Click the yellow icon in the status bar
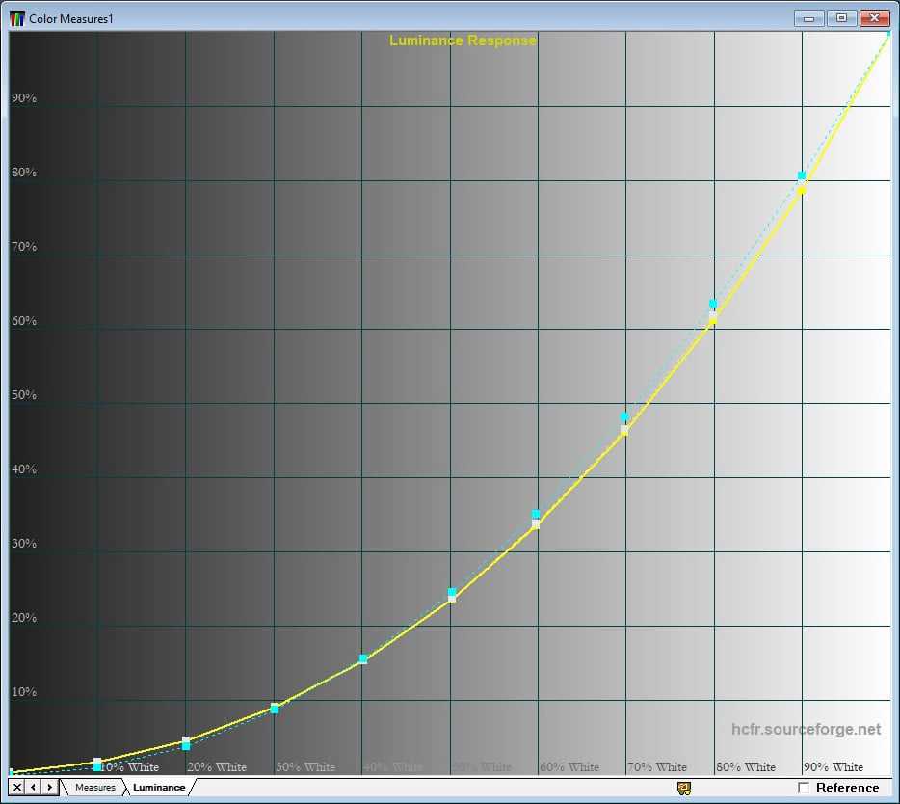The image size is (900, 804). tap(684, 789)
